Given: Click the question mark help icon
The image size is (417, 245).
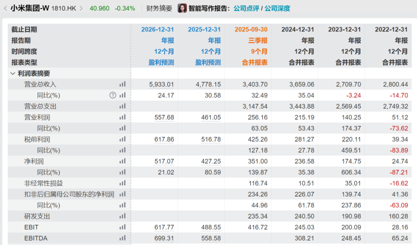Looking at the screenshot, I should (x=113, y=95).
